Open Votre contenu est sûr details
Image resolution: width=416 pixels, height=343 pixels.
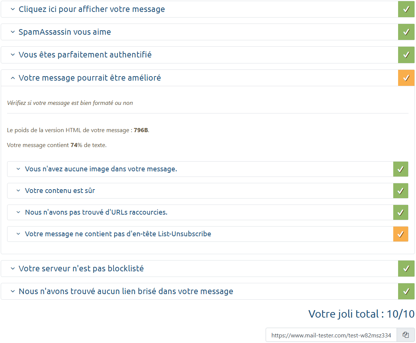tap(60, 191)
